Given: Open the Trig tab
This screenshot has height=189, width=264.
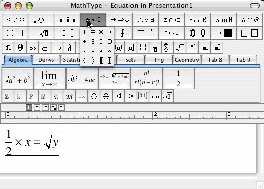Looking at the screenshot, I should pyautogui.click(x=159, y=60).
